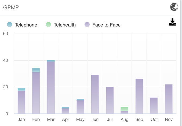Toggle the Telehealth legend series

coord(64,25)
